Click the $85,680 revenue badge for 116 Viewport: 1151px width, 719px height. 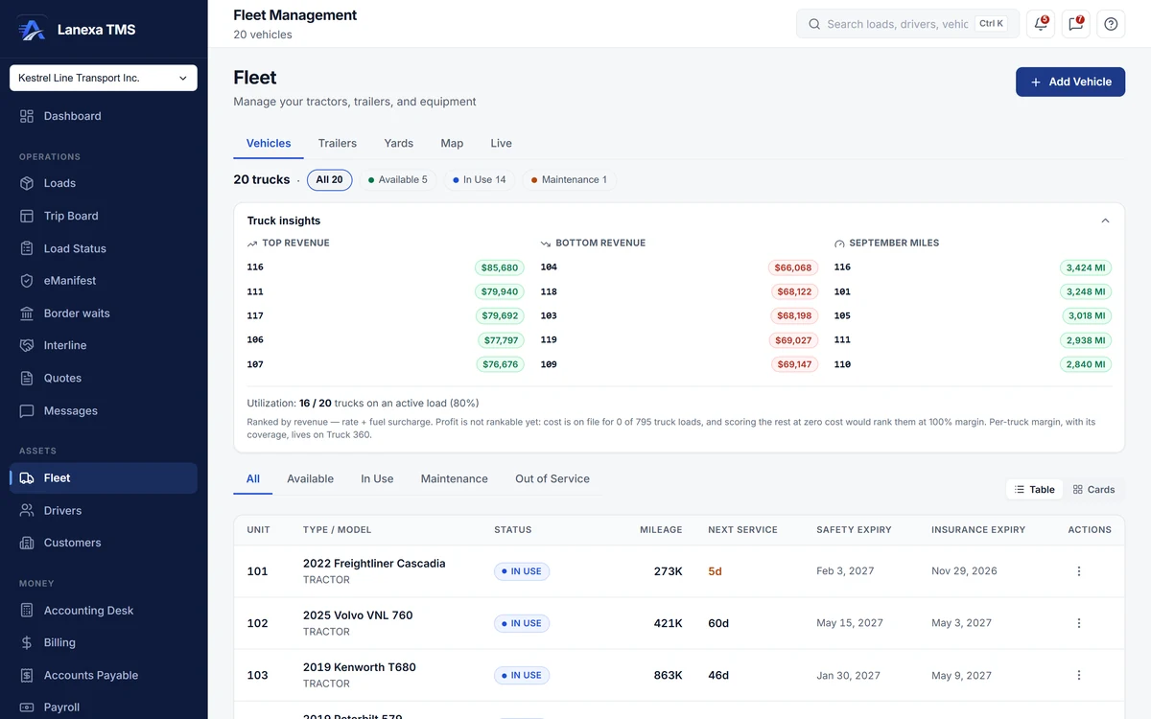[499, 267]
